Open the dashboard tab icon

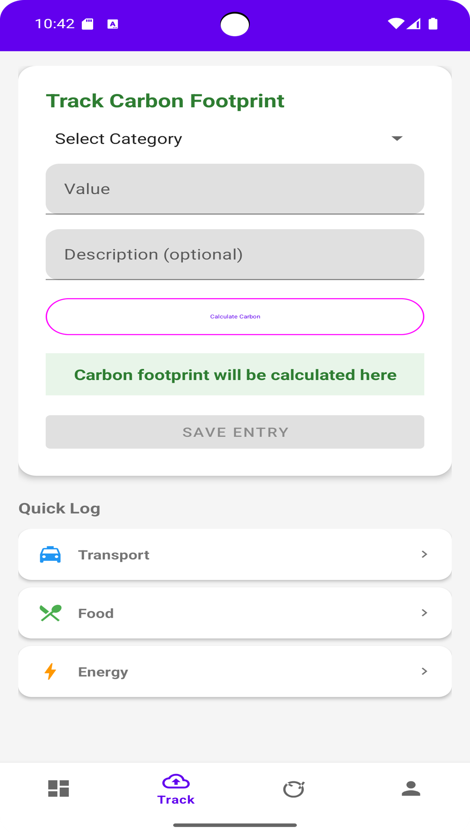click(59, 789)
